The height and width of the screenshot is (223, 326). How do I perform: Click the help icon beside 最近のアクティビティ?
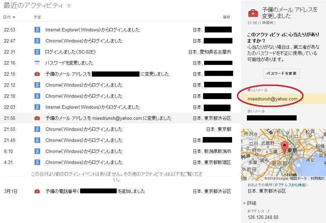point(69,6)
